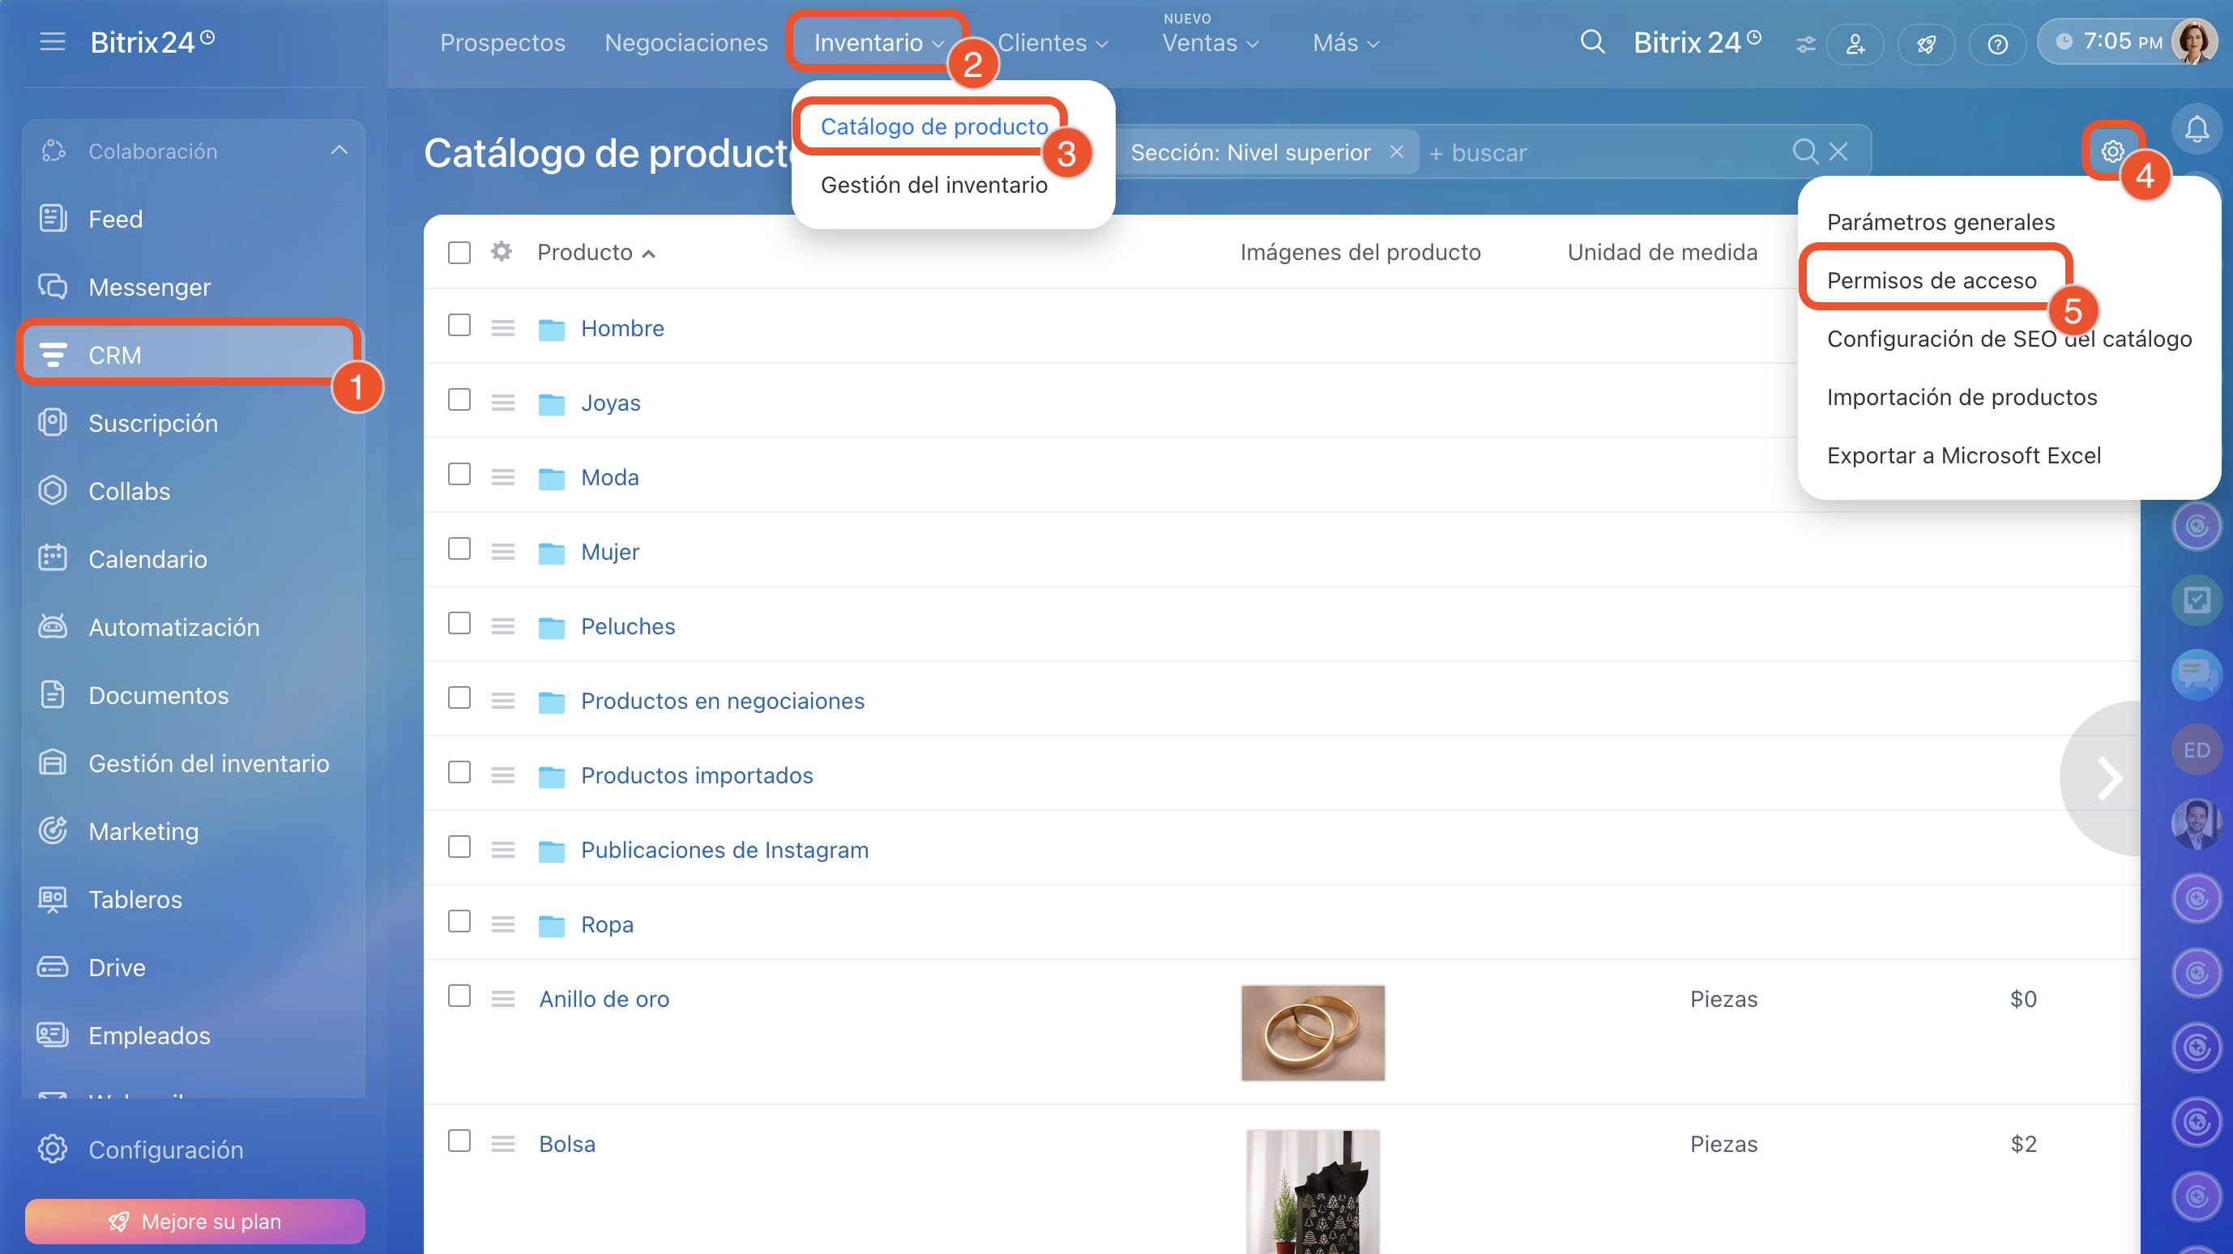Viewport: 2233px width, 1254px height.
Task: Open the grid column settings gear
Action: click(x=501, y=252)
